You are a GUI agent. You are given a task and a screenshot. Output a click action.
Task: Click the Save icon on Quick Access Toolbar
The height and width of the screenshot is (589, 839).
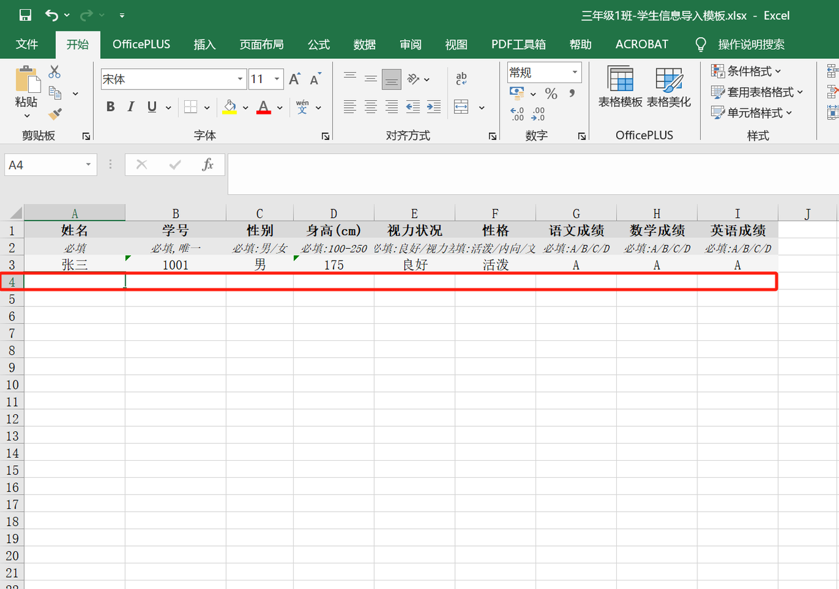[x=25, y=14]
